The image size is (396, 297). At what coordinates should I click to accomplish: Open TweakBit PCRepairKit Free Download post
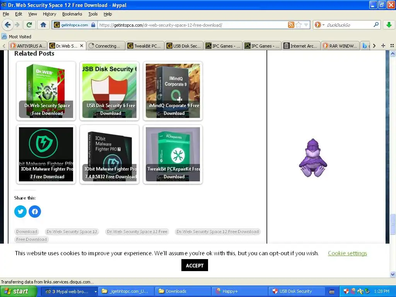pos(173,154)
